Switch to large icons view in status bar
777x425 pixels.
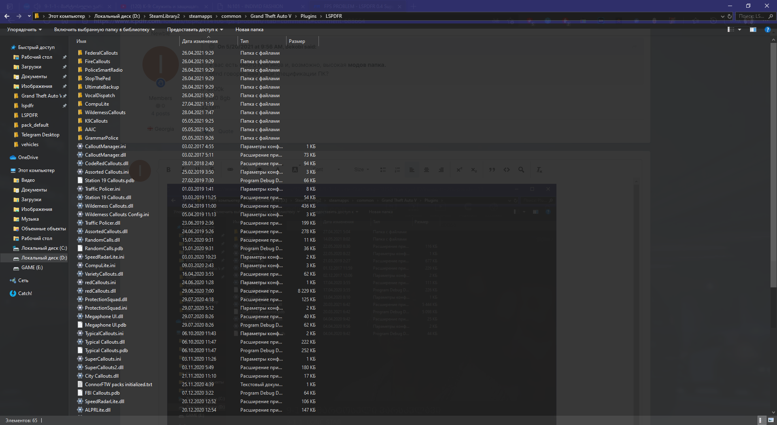771,420
